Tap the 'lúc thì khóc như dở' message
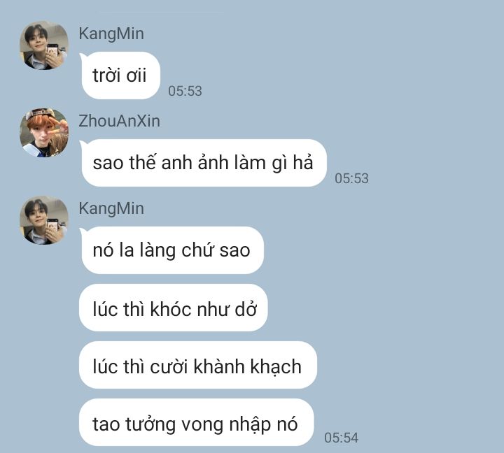 [174, 308]
